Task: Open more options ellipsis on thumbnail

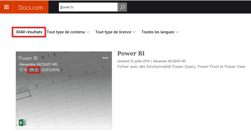Action: 105,58
